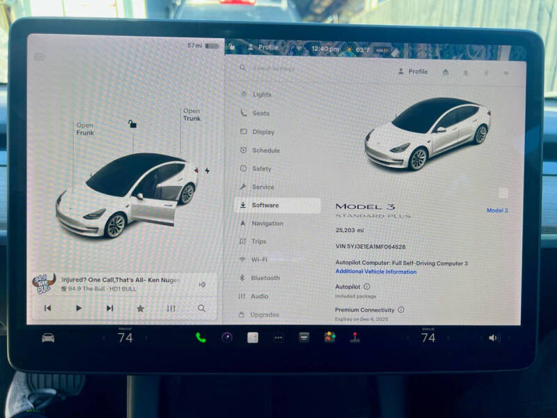Viewport: 557px width, 418px height.
Task: Favorite the current radio station with star
Action: click(140, 308)
